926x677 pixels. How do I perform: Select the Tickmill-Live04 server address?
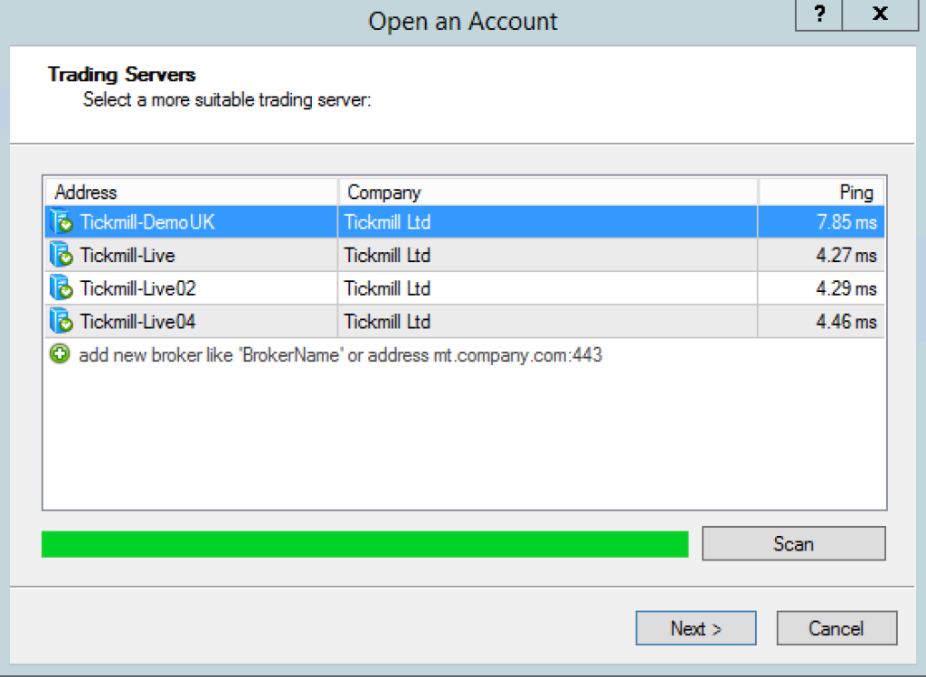[137, 322]
